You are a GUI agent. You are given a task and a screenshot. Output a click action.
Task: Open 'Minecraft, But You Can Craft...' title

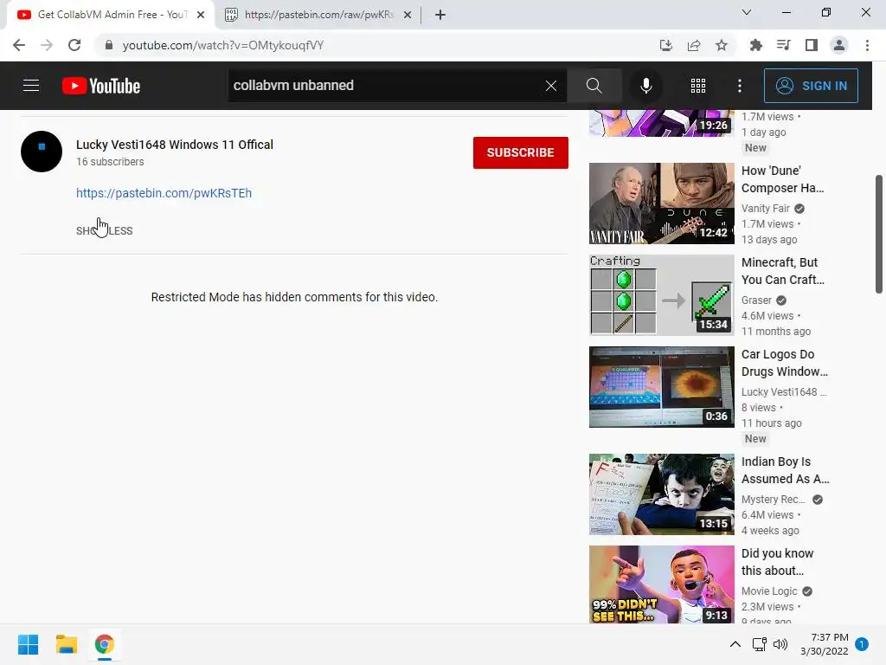tap(782, 271)
